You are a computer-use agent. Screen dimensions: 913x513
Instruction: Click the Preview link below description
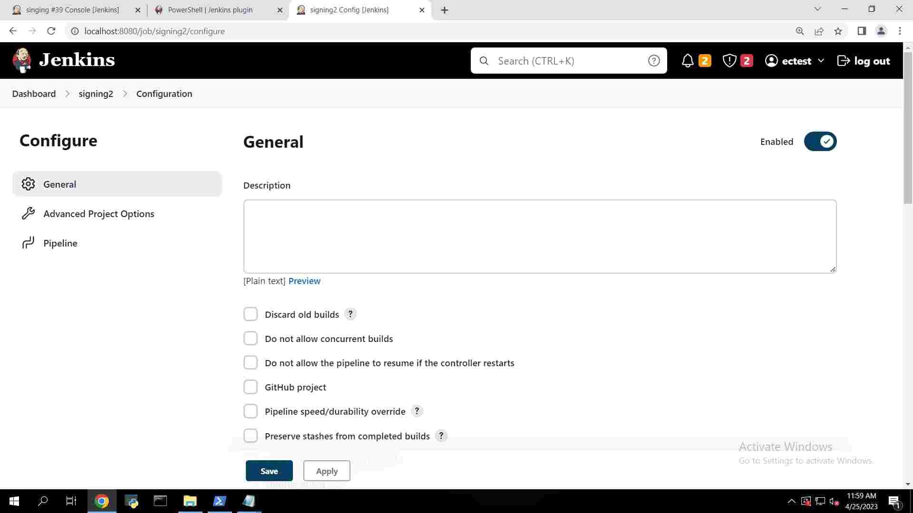pyautogui.click(x=304, y=281)
